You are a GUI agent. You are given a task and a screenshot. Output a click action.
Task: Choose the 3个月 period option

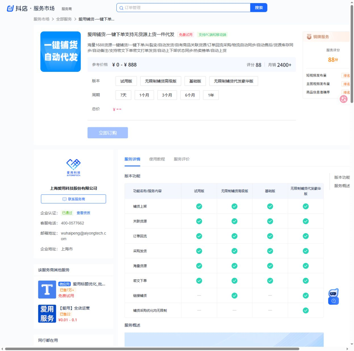coord(167,95)
